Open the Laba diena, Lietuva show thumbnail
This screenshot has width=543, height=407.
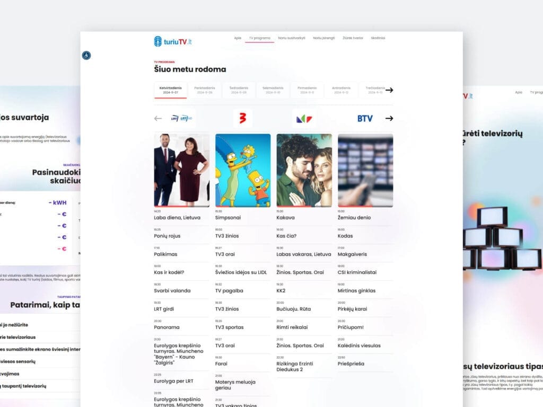182,170
